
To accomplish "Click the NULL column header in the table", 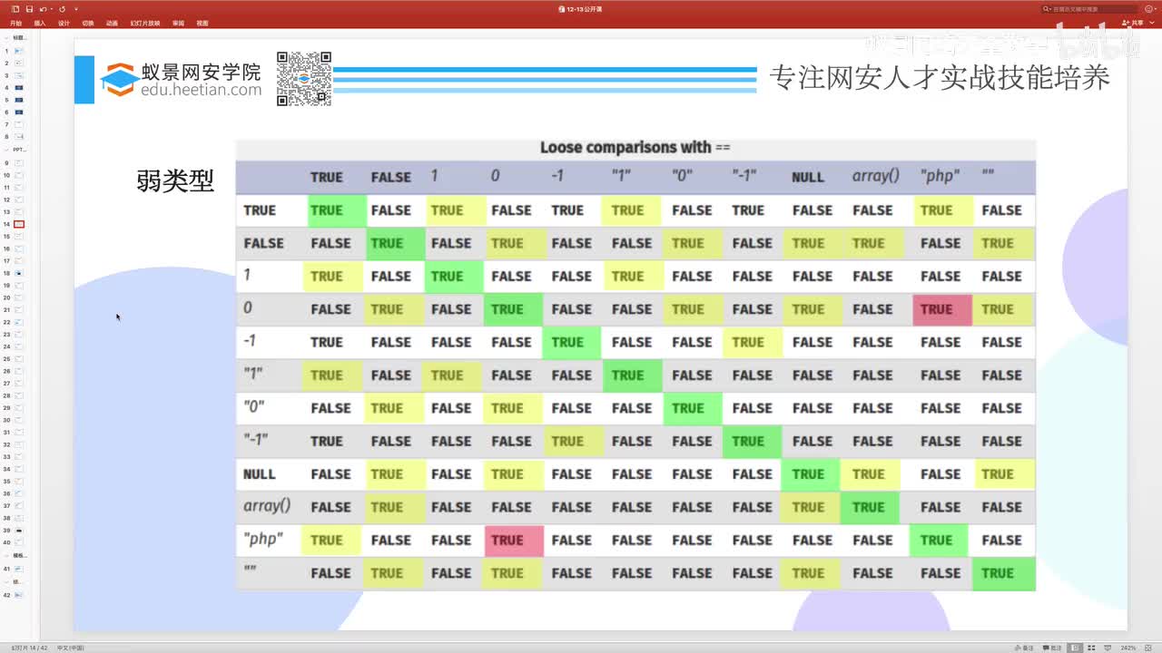I will [x=808, y=177].
